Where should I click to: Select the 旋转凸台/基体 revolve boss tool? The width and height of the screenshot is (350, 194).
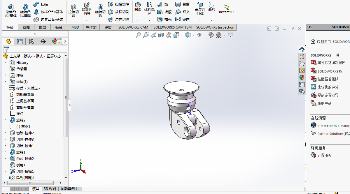click(25, 11)
